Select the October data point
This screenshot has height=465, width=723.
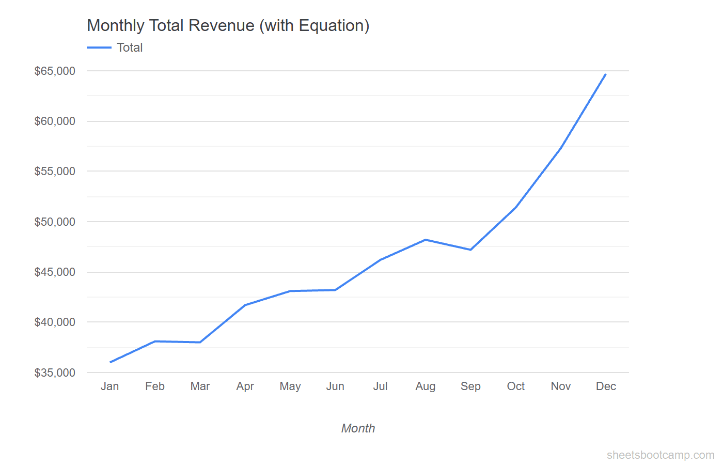pos(515,207)
